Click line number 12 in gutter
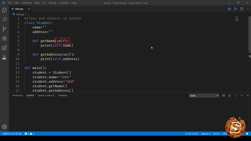Viewport: 251px width, 141px height. [x=17, y=68]
